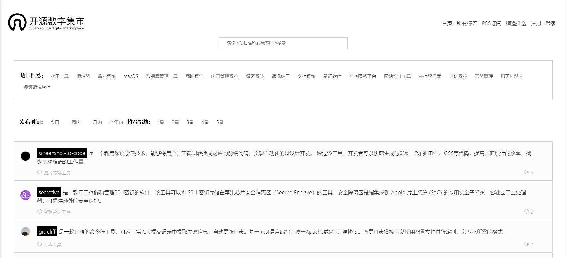Open the screenshot-to-code project title
The width and height of the screenshot is (566, 258).
pos(62,153)
